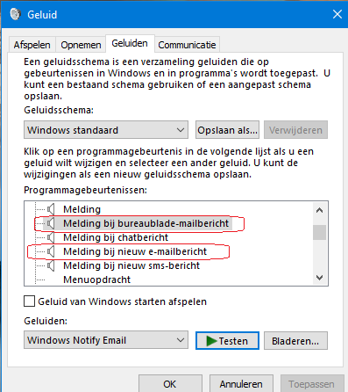Select the Menuopdracht event in list

pos(96,279)
